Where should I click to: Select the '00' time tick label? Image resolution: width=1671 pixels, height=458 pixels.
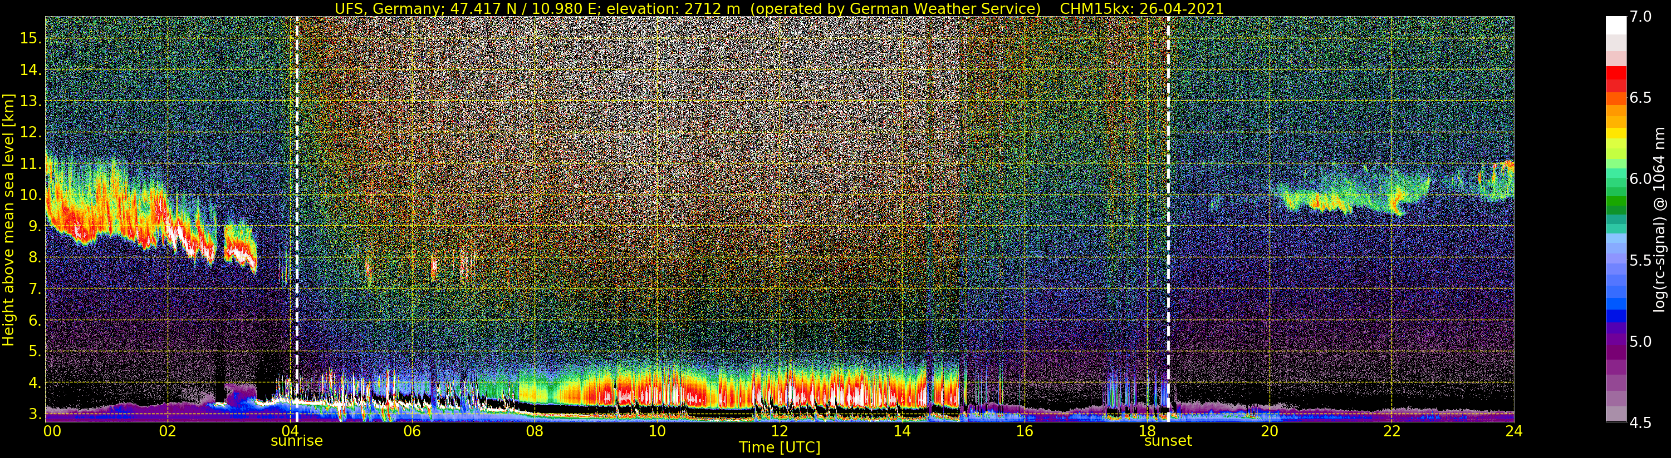51,431
